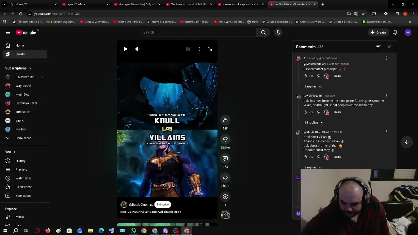Reload the page
This screenshot has width=418, height=235.
click(20, 14)
